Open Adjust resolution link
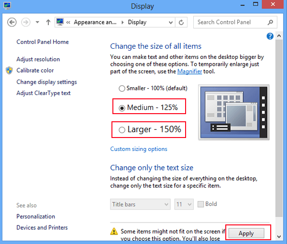 pos(38,59)
